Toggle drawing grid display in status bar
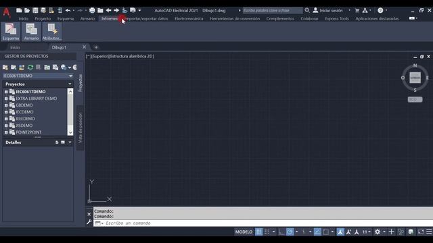Viewport: 433px width, 243px height. click(258, 232)
